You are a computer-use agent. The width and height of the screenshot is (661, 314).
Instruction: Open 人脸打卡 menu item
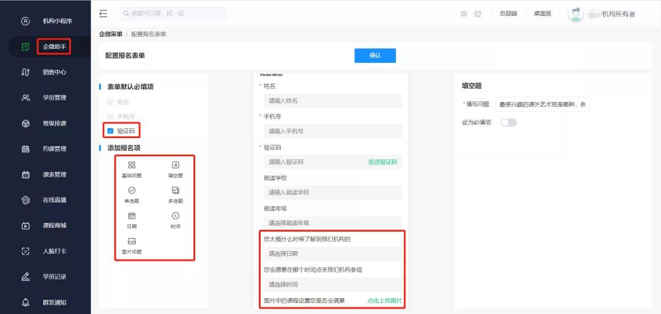pyautogui.click(x=54, y=251)
